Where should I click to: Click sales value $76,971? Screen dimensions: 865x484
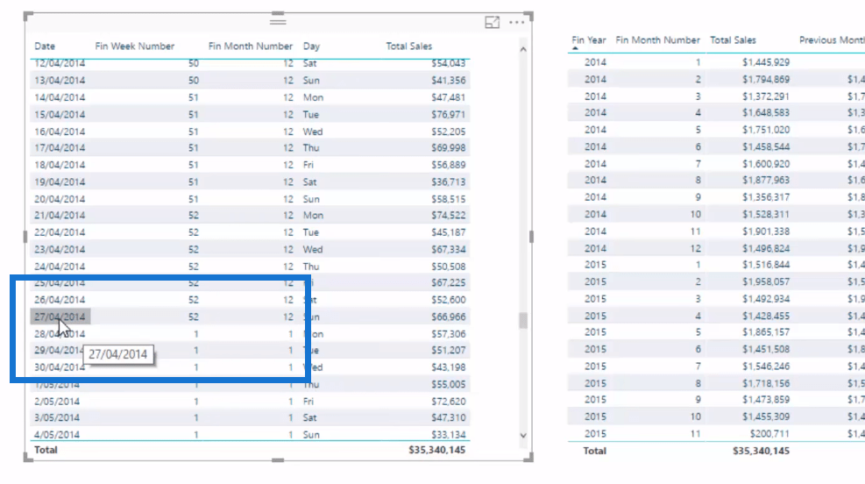pos(449,115)
